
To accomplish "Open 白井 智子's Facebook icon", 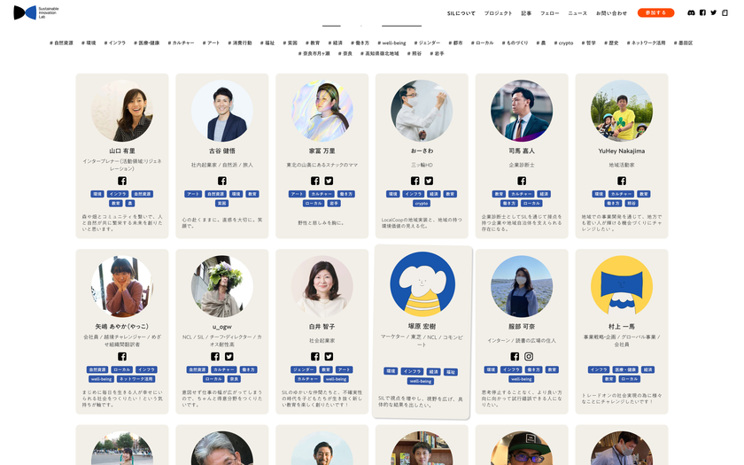I will point(315,356).
